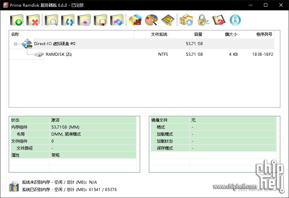Click the save disk icon with floppy
Viewport: 289px width, 198px height.
[x=100, y=20]
